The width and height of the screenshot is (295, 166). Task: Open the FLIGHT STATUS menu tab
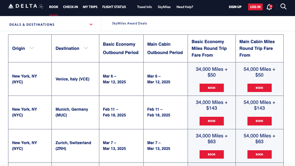114,7
